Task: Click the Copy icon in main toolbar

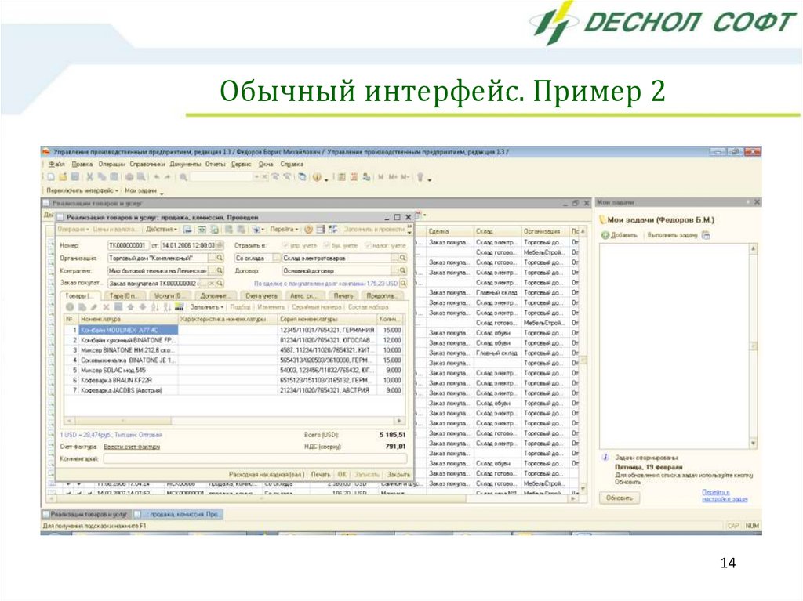Action: [x=102, y=177]
